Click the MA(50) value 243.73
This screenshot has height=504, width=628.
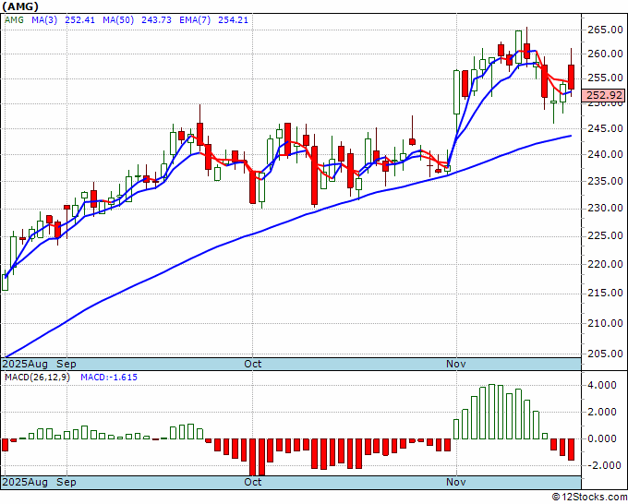pyautogui.click(x=156, y=19)
